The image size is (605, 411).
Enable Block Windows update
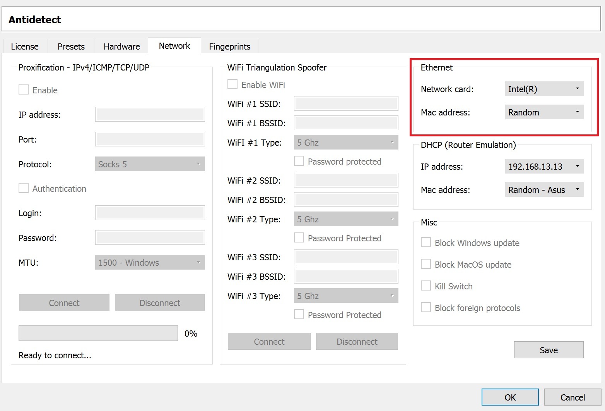426,242
